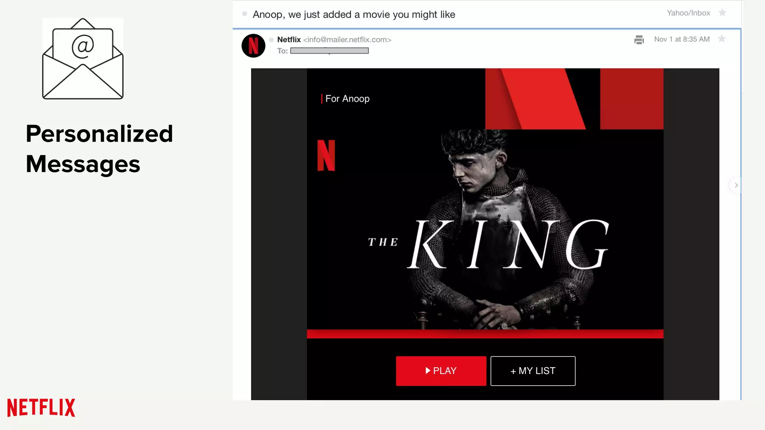Screen dimensions: 765x430
Task: Click the large red N ribbon banner graphic
Action: [574, 99]
